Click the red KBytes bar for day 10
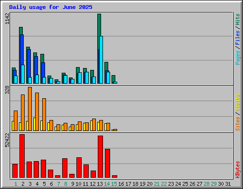The width and height of the screenshot is (243, 189). click(79, 167)
